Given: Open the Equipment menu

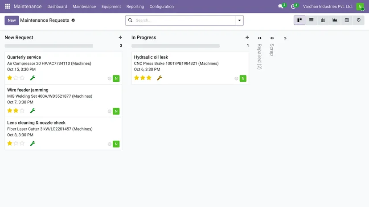Looking at the screenshot, I should tap(111, 7).
